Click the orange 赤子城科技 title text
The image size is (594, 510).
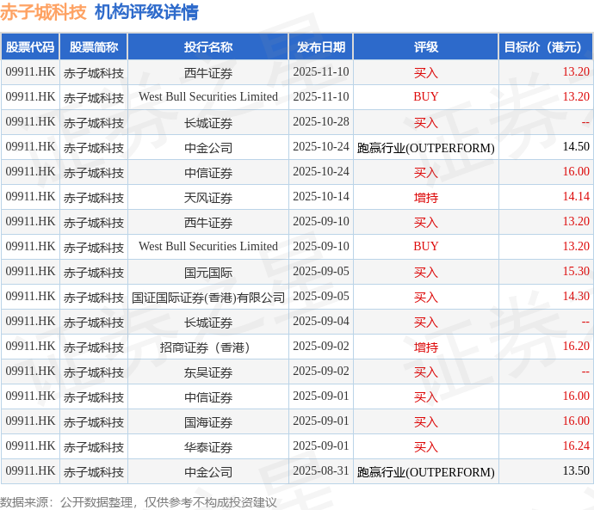click(x=43, y=12)
